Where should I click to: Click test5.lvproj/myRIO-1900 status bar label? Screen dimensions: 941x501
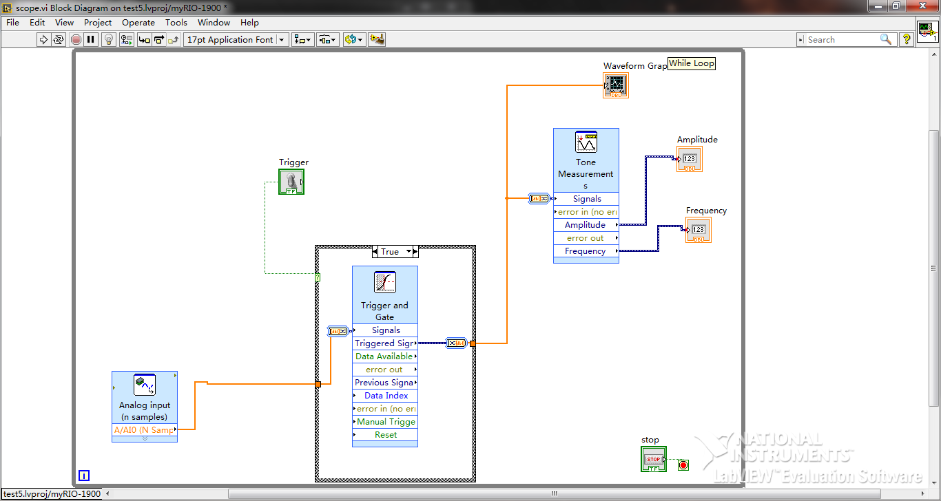(52, 493)
